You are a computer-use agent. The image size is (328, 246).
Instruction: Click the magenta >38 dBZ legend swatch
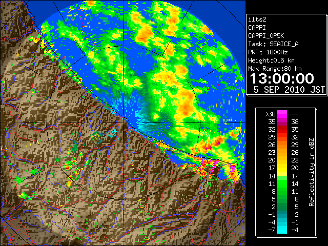282,114
